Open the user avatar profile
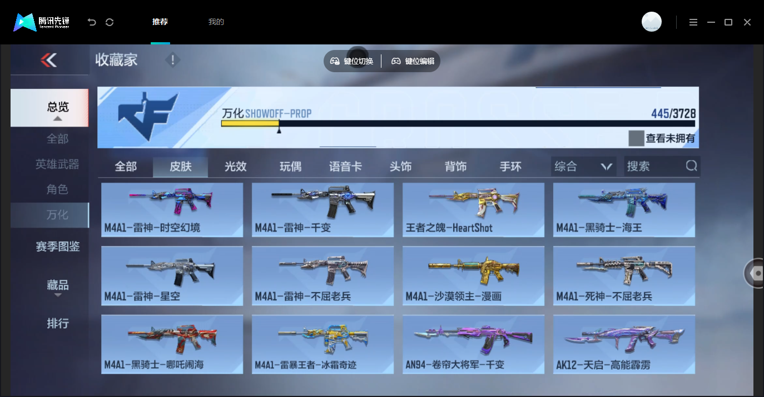The height and width of the screenshot is (397, 764). point(651,22)
